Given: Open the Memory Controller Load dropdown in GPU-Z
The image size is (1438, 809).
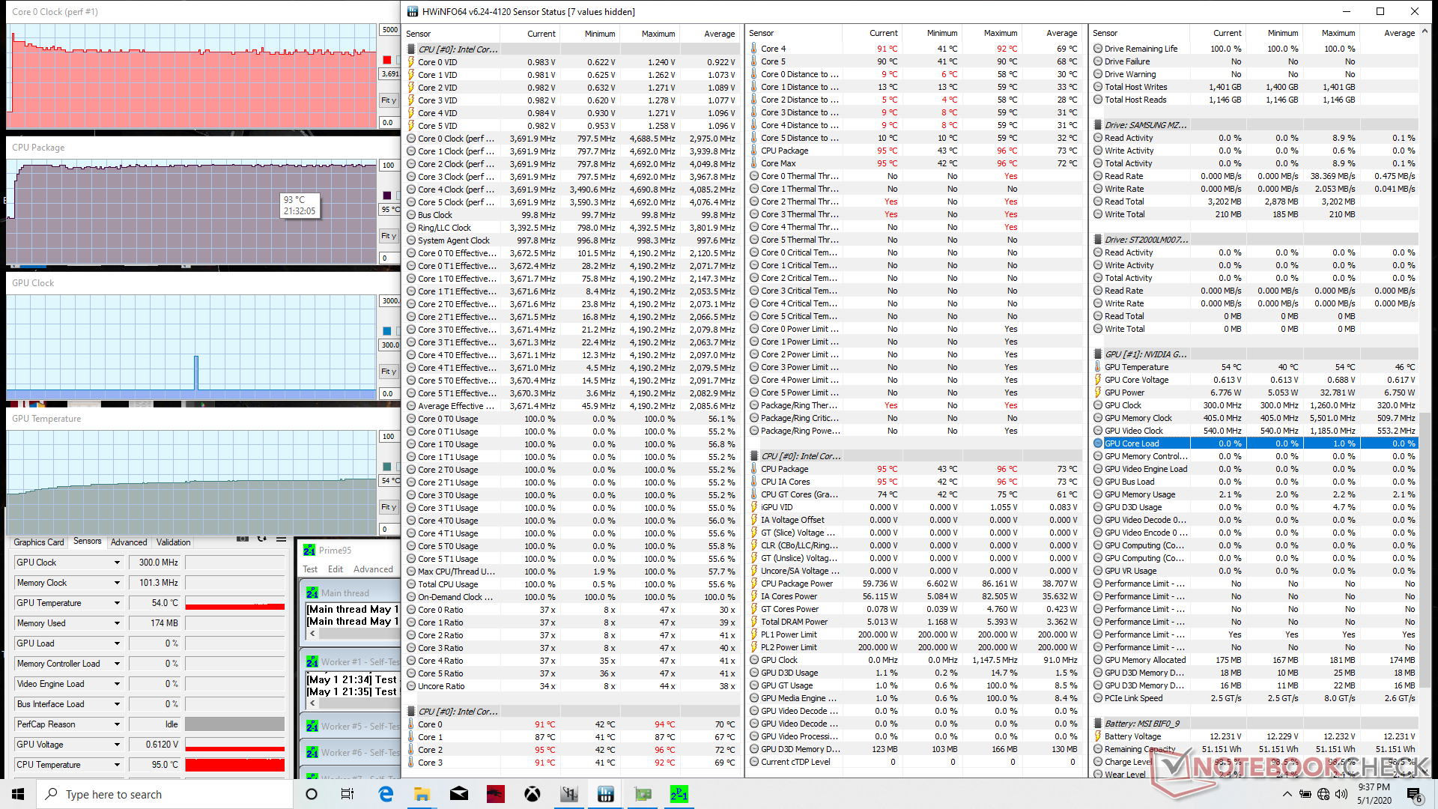Looking at the screenshot, I should (x=117, y=664).
